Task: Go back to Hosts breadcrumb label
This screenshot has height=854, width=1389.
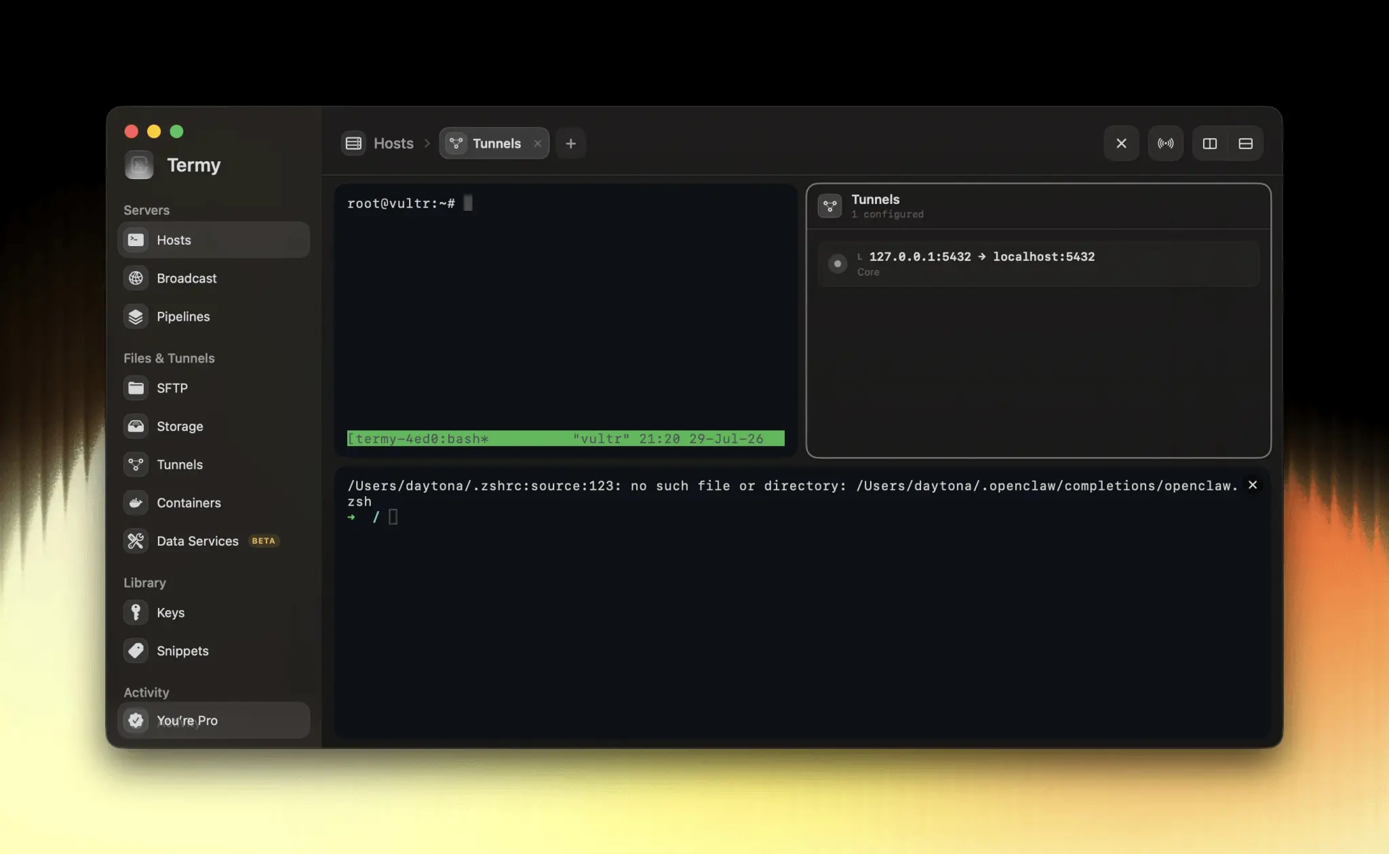Action: tap(393, 144)
